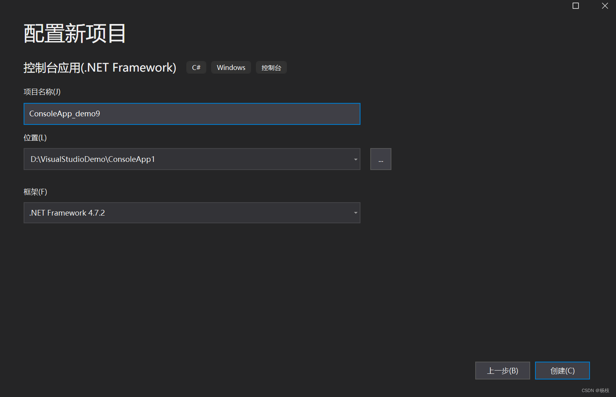Click the project name input field
Screen dimensions: 616x397
click(x=192, y=114)
